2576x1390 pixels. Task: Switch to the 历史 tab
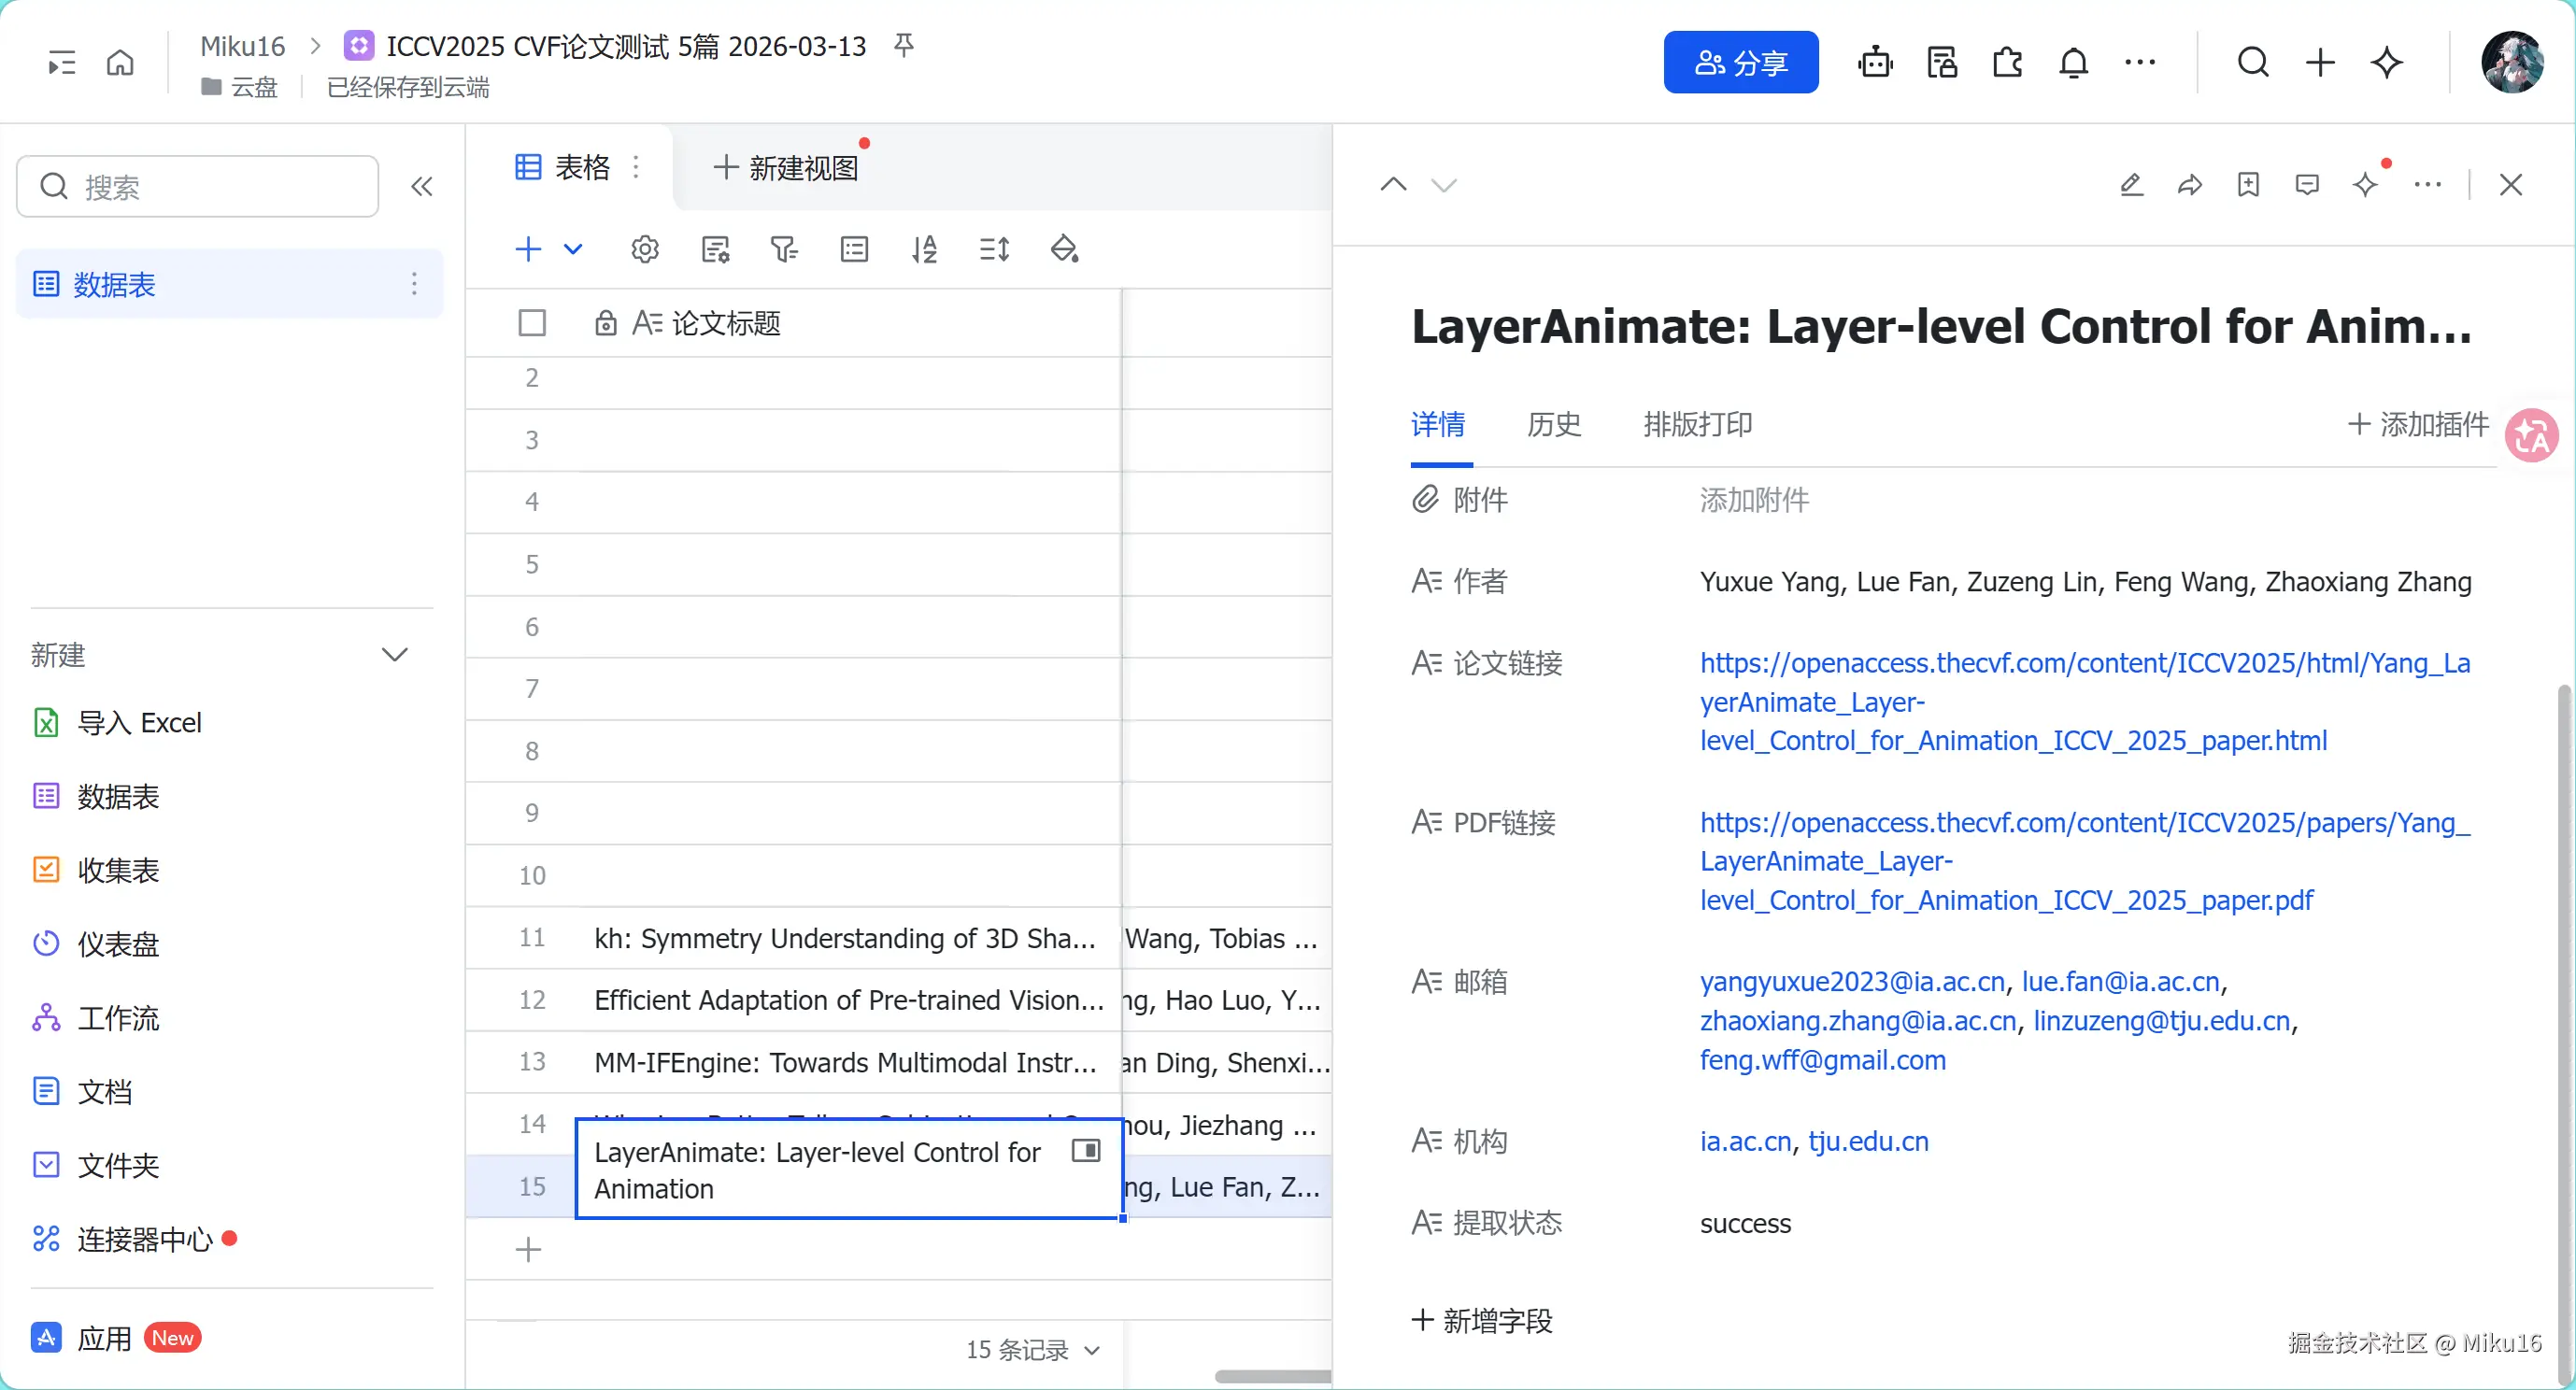click(x=1553, y=425)
